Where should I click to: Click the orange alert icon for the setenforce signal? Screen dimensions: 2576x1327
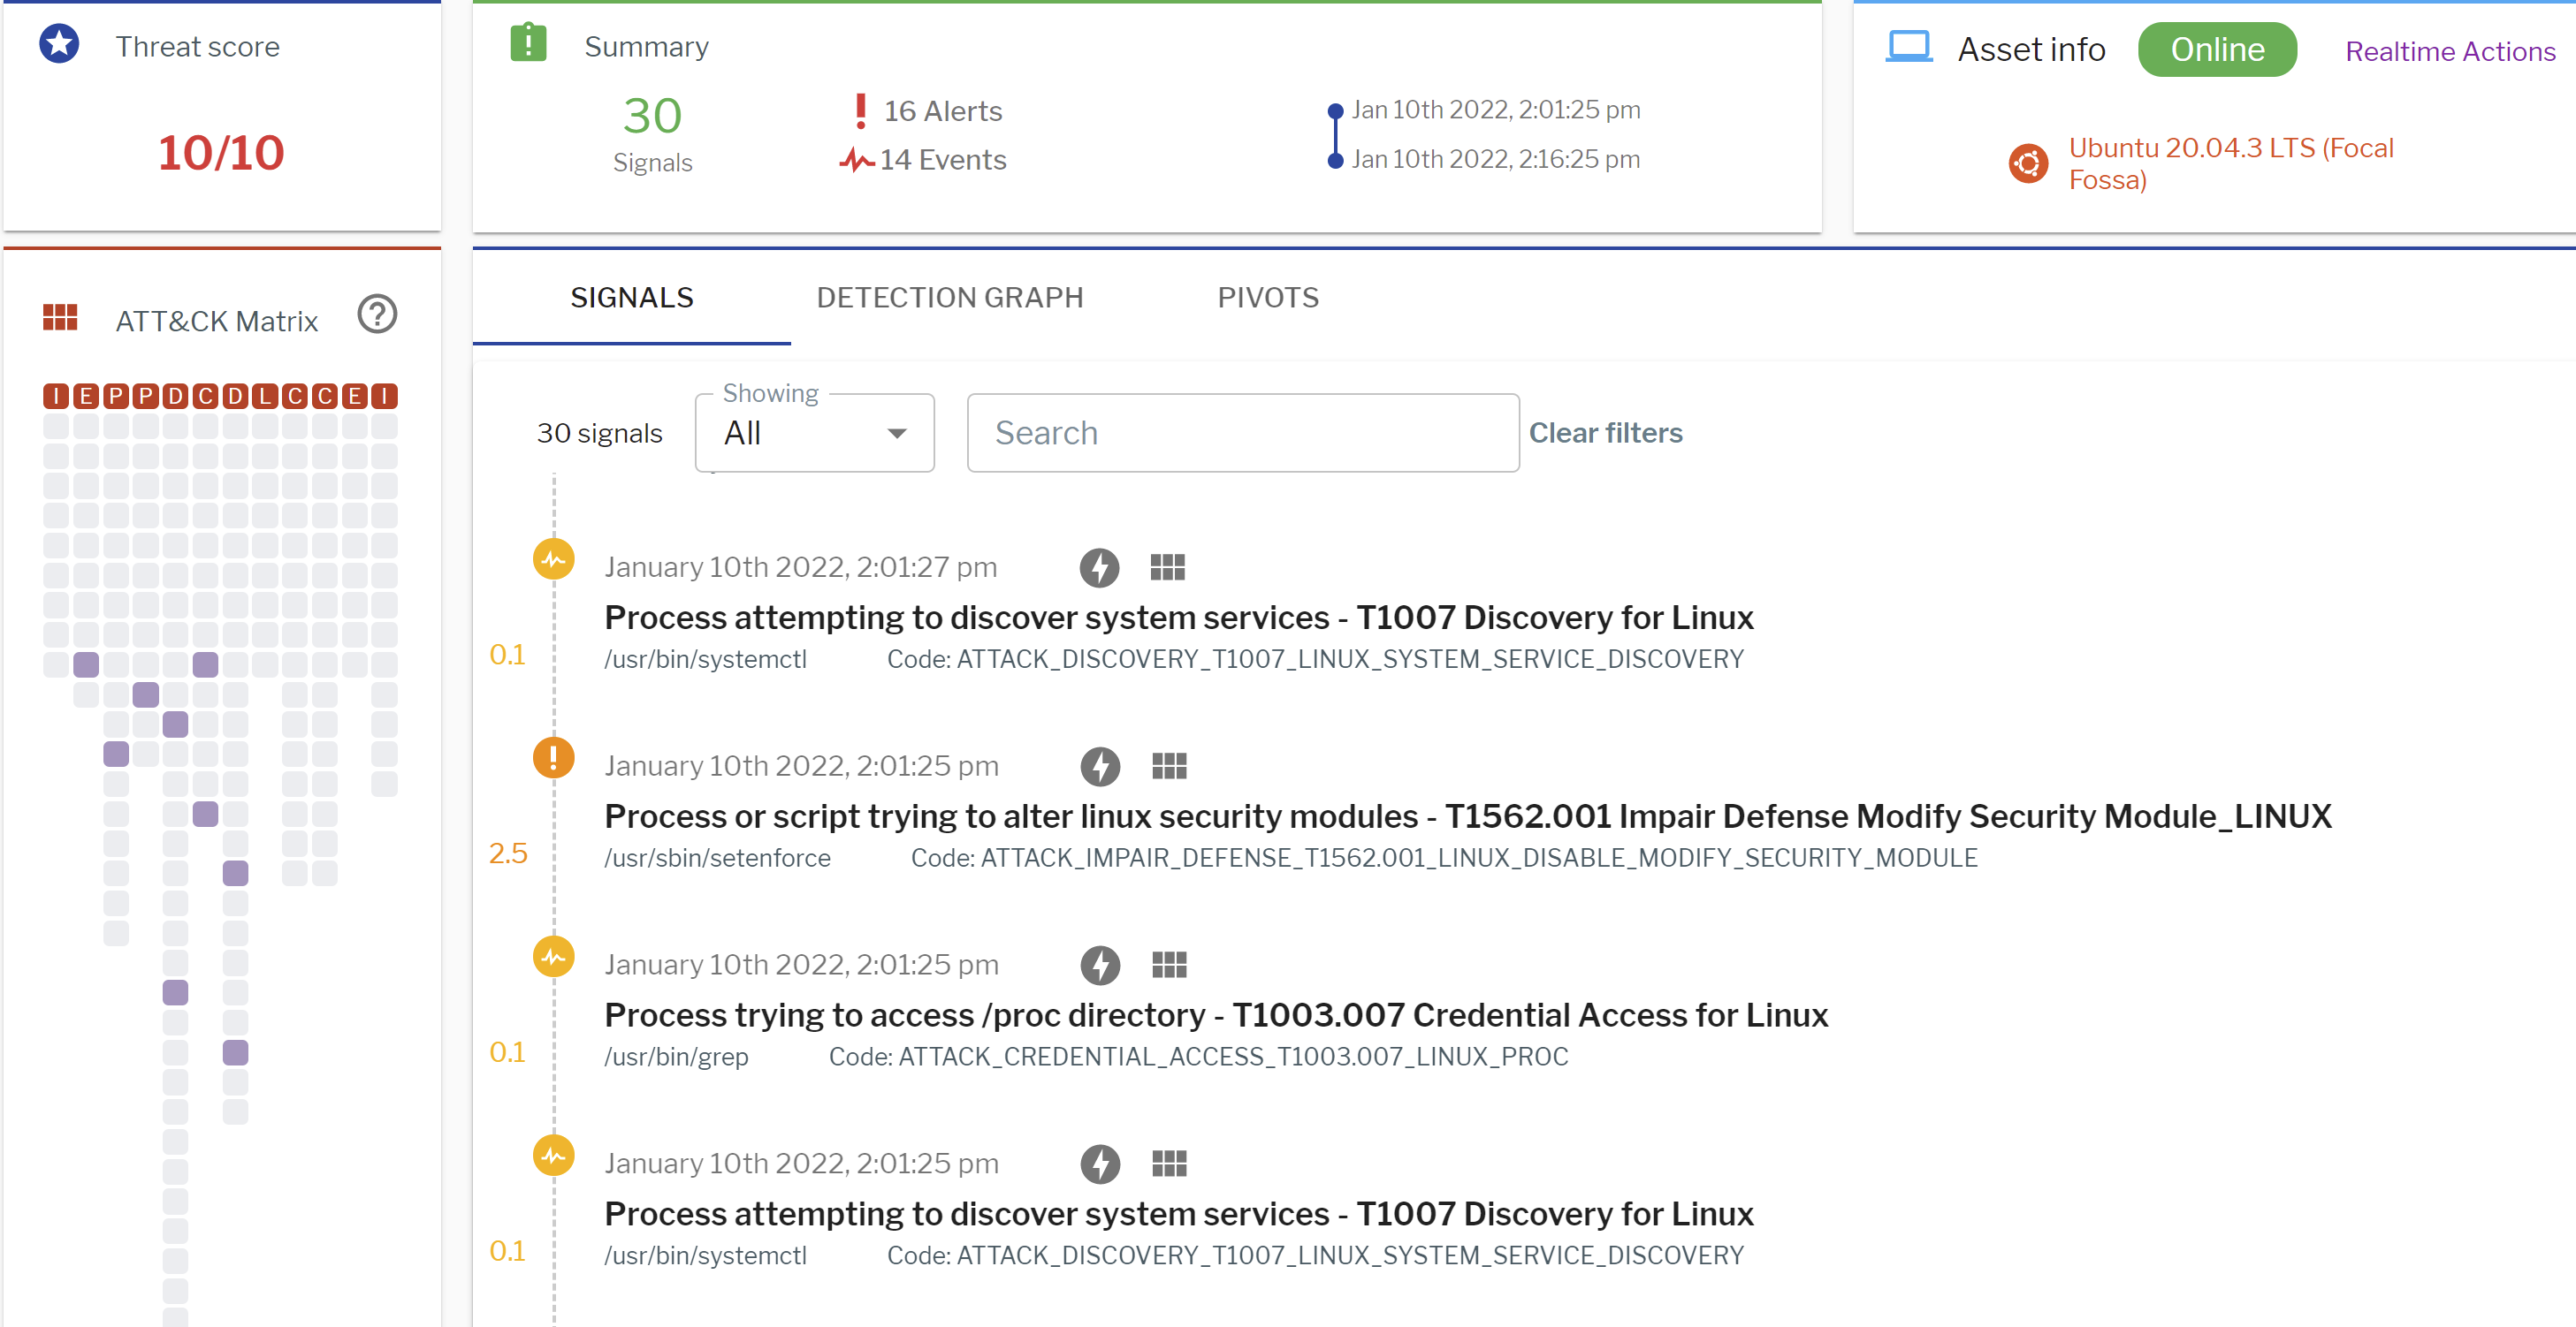pos(553,757)
